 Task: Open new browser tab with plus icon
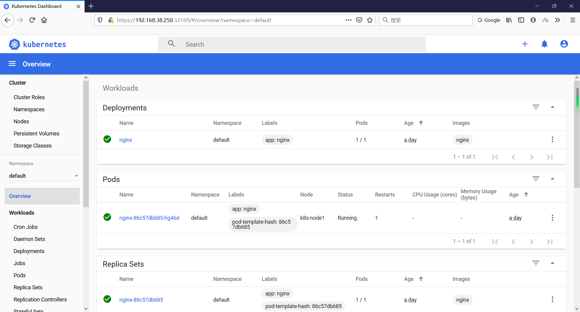[x=91, y=6]
